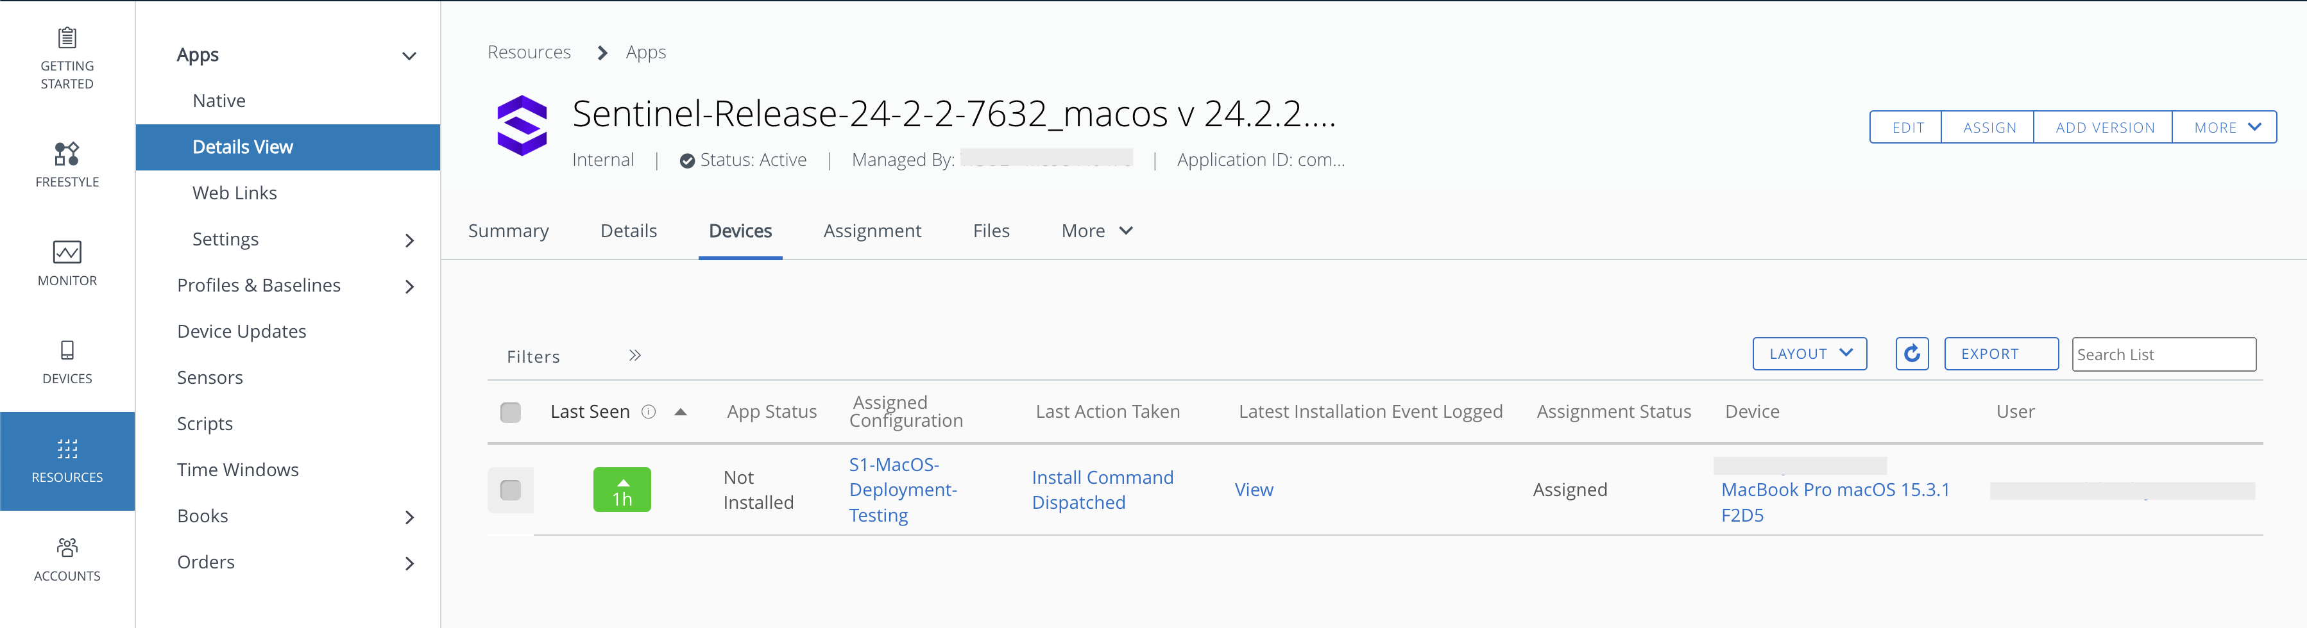Viewport: 2307px width, 628px height.
Task: Open the Resources grid icon
Action: click(x=67, y=448)
